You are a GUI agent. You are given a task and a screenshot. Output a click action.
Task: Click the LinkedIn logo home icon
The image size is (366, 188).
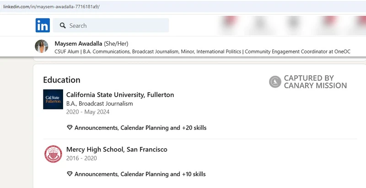43,26
